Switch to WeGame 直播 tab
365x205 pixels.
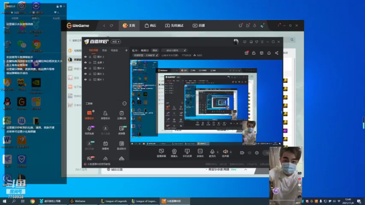coord(199,26)
